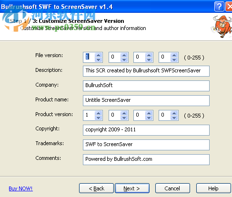Click into the Copyright text field
Image resolution: width=232 pixels, height=197 pixels.
(x=146, y=130)
